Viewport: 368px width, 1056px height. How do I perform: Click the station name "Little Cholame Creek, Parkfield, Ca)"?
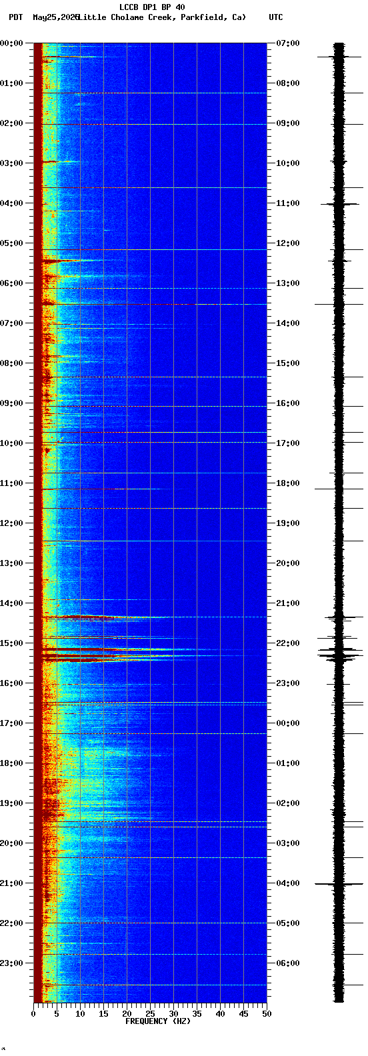coord(162,17)
